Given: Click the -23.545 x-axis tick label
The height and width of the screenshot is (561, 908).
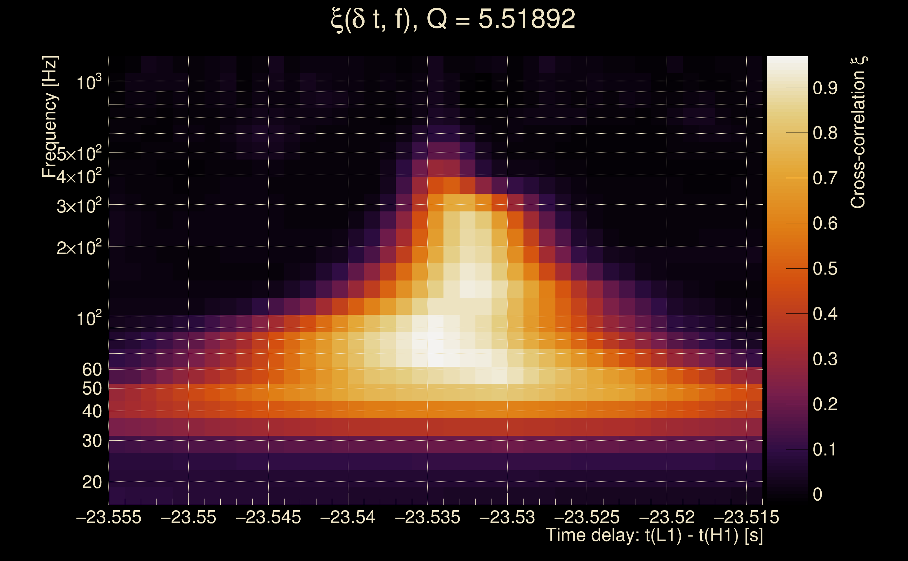Looking at the screenshot, I should tap(268, 518).
